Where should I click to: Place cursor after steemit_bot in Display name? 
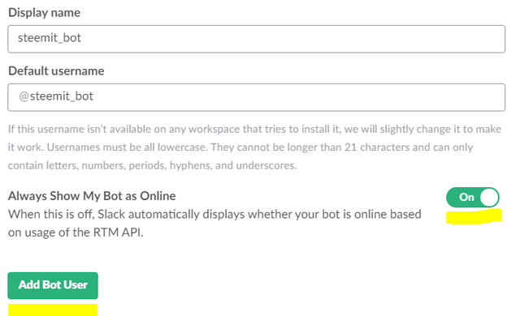[x=82, y=38]
